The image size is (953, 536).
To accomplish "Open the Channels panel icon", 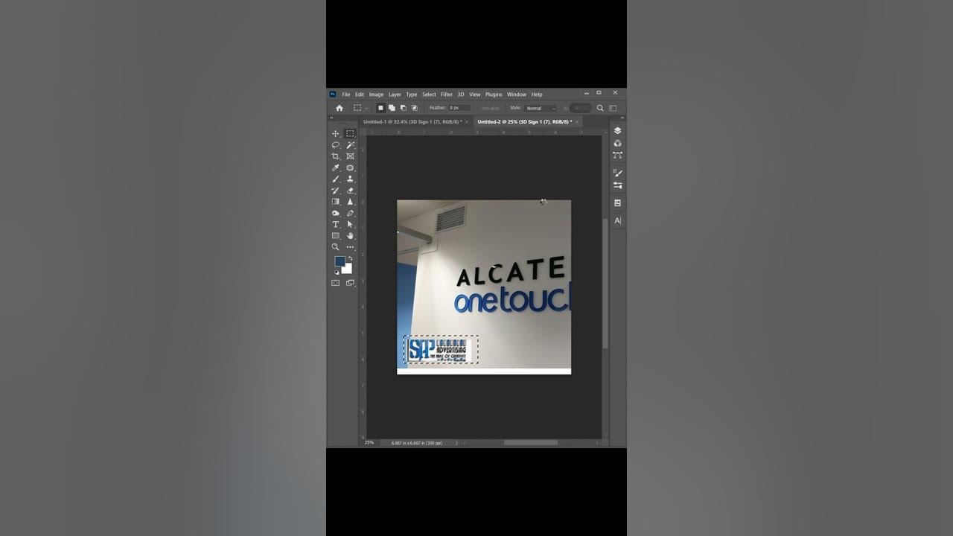I will tap(617, 143).
